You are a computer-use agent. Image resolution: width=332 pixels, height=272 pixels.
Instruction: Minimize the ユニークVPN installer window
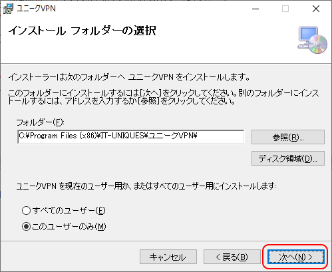point(255,9)
